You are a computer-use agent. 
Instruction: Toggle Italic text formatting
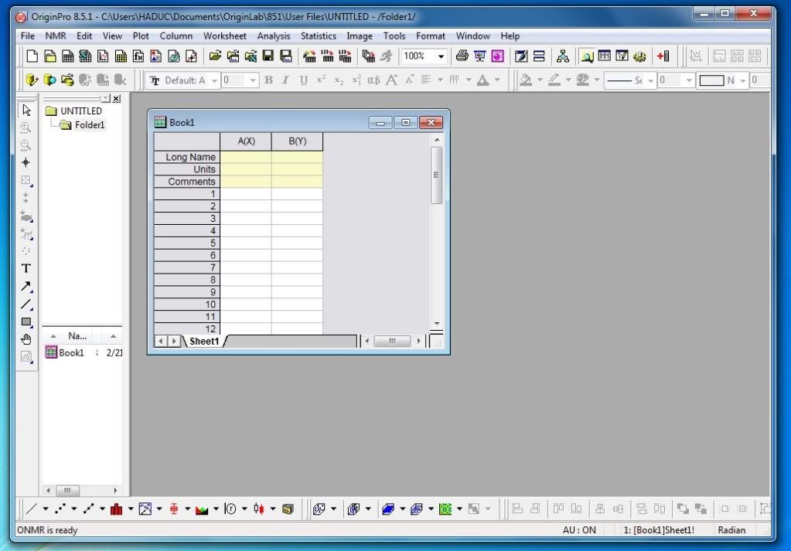coord(285,80)
